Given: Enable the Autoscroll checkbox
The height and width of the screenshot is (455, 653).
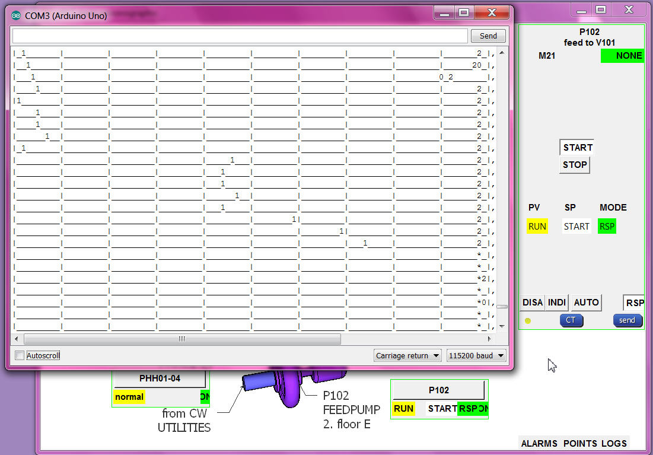Looking at the screenshot, I should [x=20, y=355].
